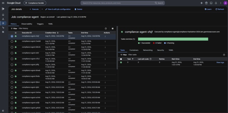Select radio for compliance-agent-cffz2

(12, 59)
